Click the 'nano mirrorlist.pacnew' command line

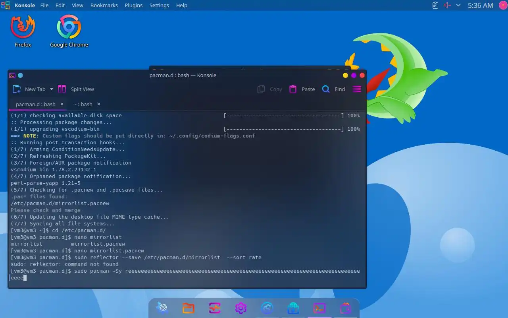(77, 250)
